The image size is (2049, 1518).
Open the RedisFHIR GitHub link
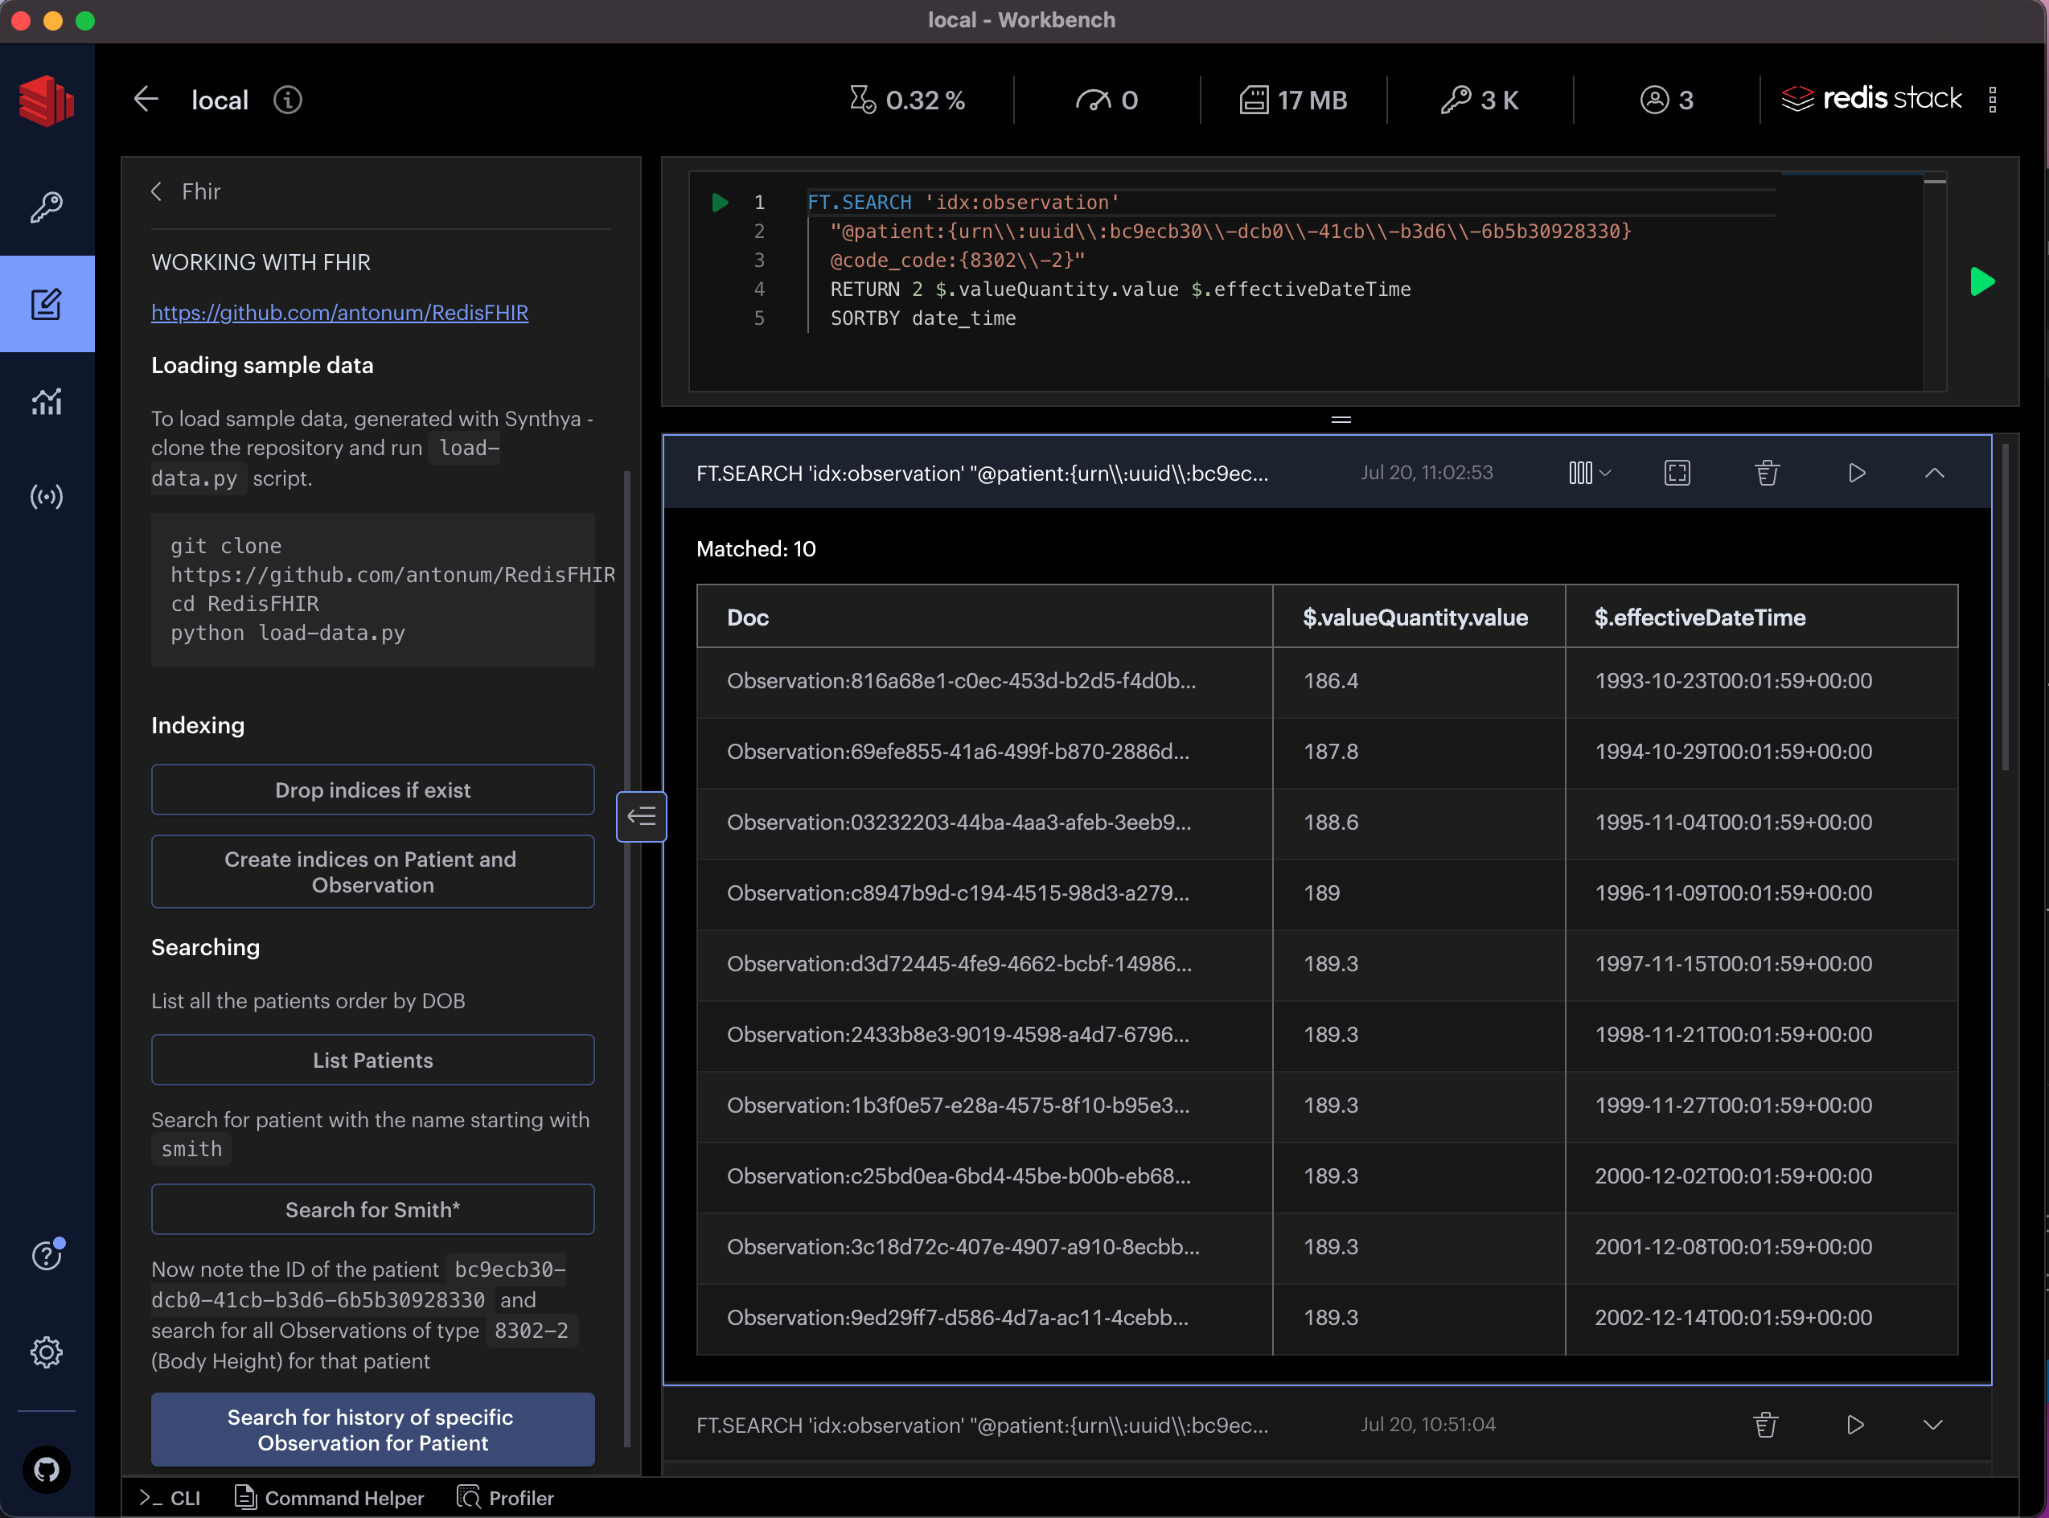(x=339, y=313)
